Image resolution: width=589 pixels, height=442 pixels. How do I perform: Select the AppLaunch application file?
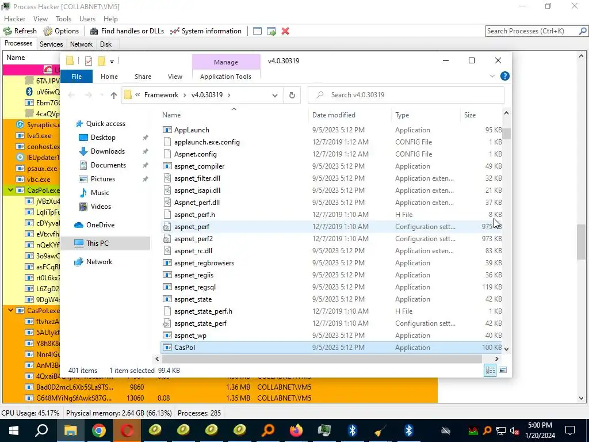tap(332, 129)
